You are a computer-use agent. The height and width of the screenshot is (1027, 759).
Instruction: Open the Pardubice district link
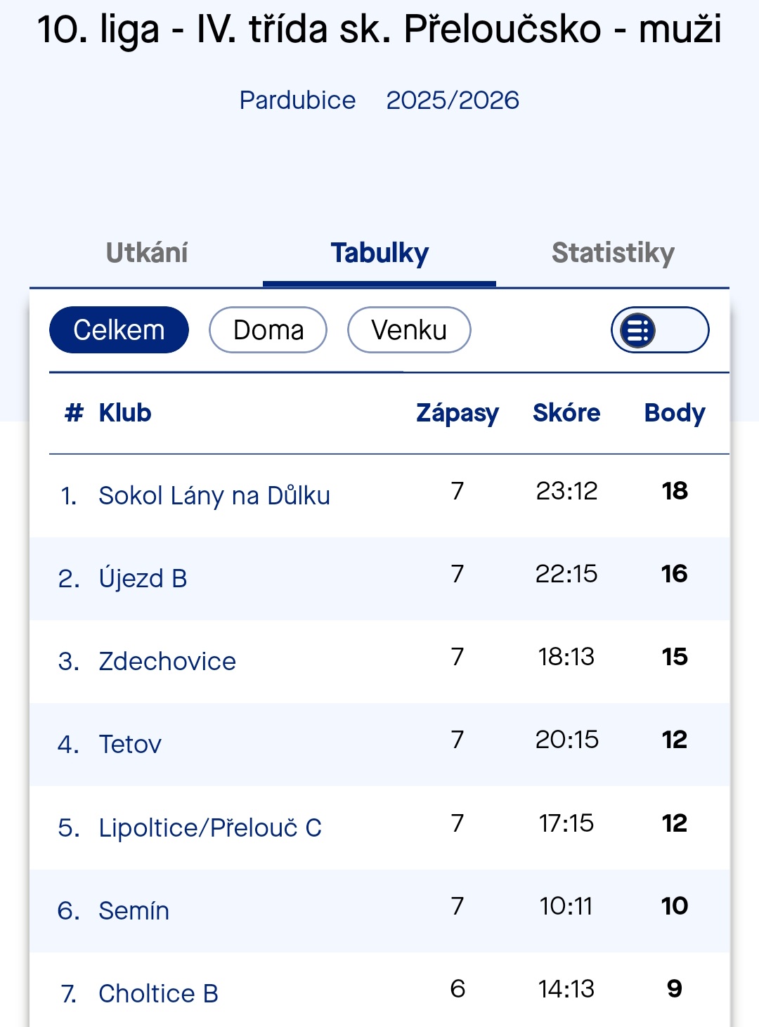tap(297, 100)
